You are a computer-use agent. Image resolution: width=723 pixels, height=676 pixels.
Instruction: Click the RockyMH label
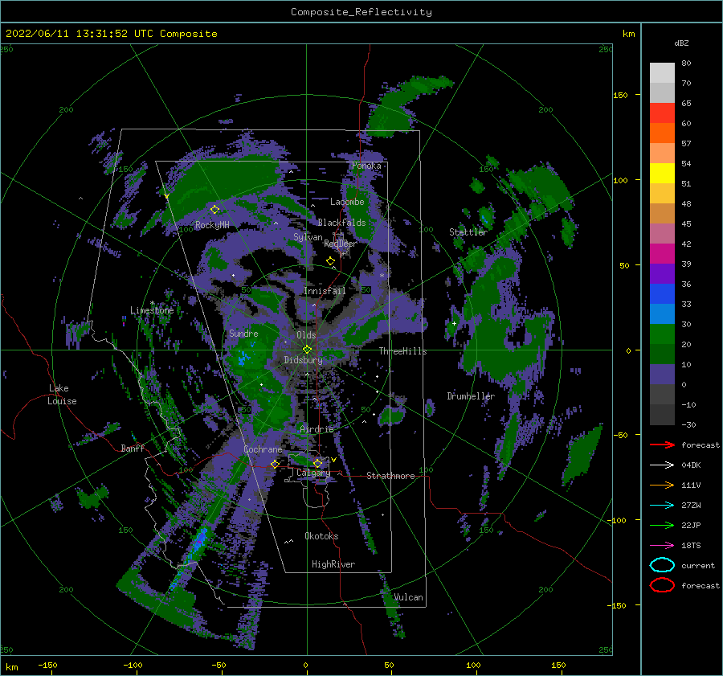pyautogui.click(x=212, y=225)
